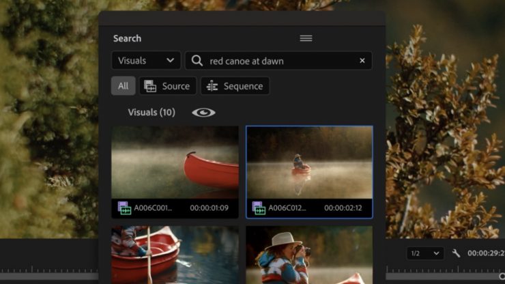Select the Search panel title tab
The image size is (505, 284).
tap(127, 38)
